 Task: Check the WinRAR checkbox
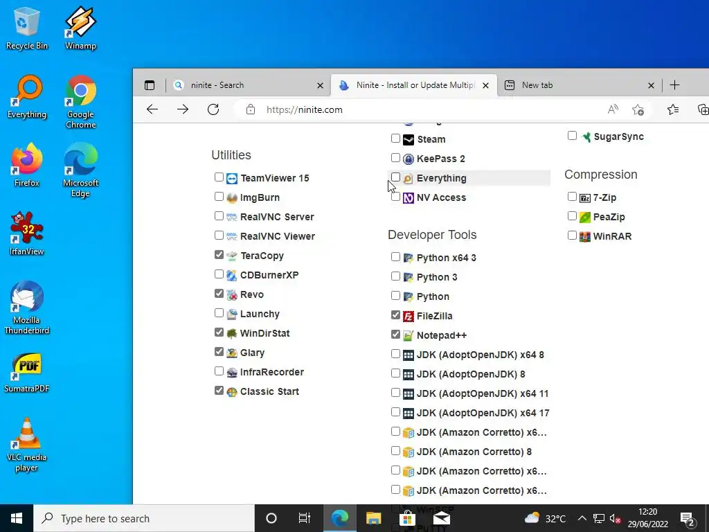572,236
